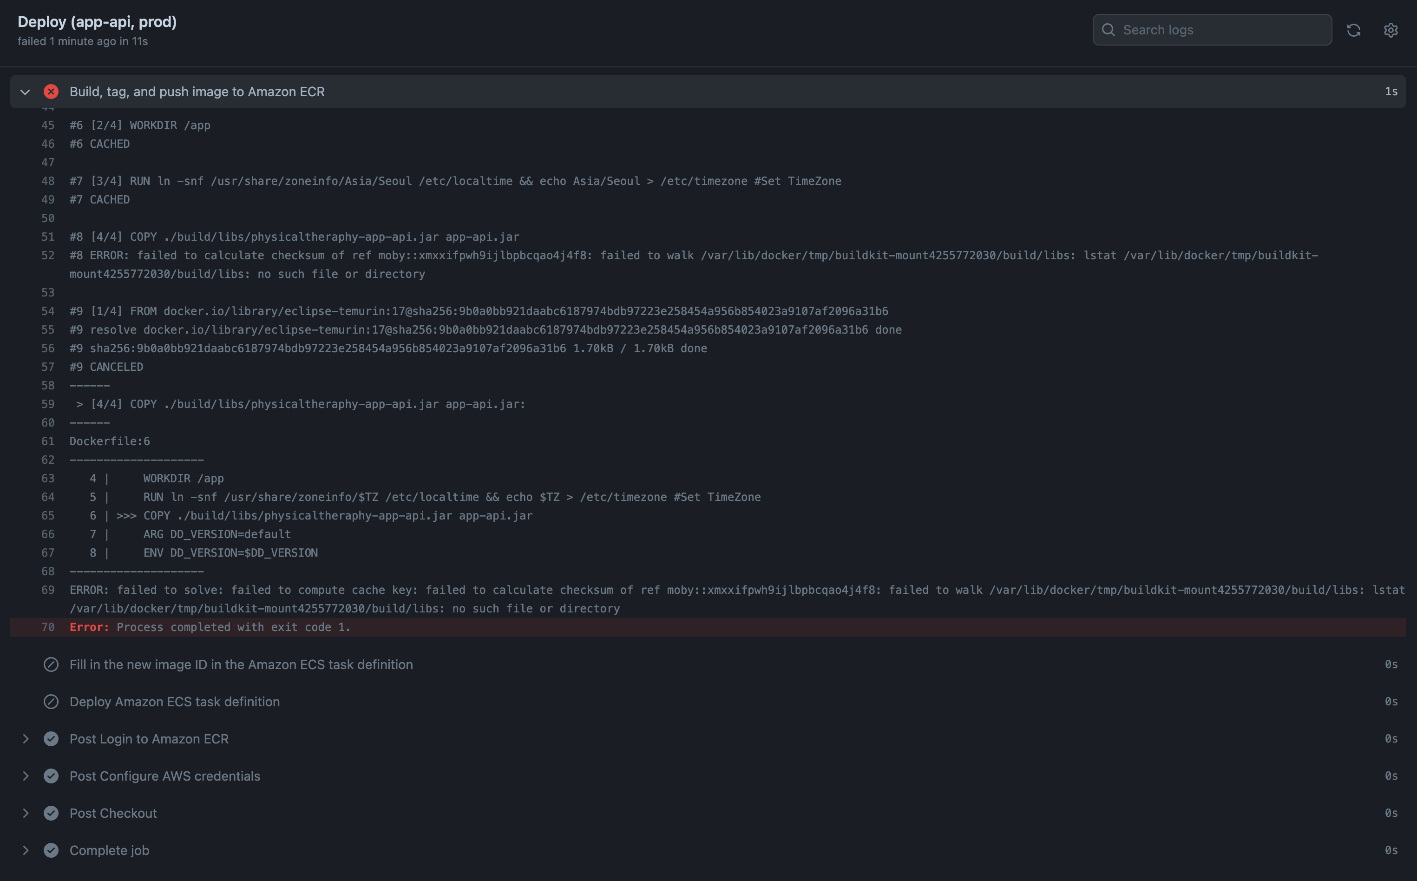Click success checkmark beside Post Configure AWS credentials

pyautogui.click(x=51, y=776)
